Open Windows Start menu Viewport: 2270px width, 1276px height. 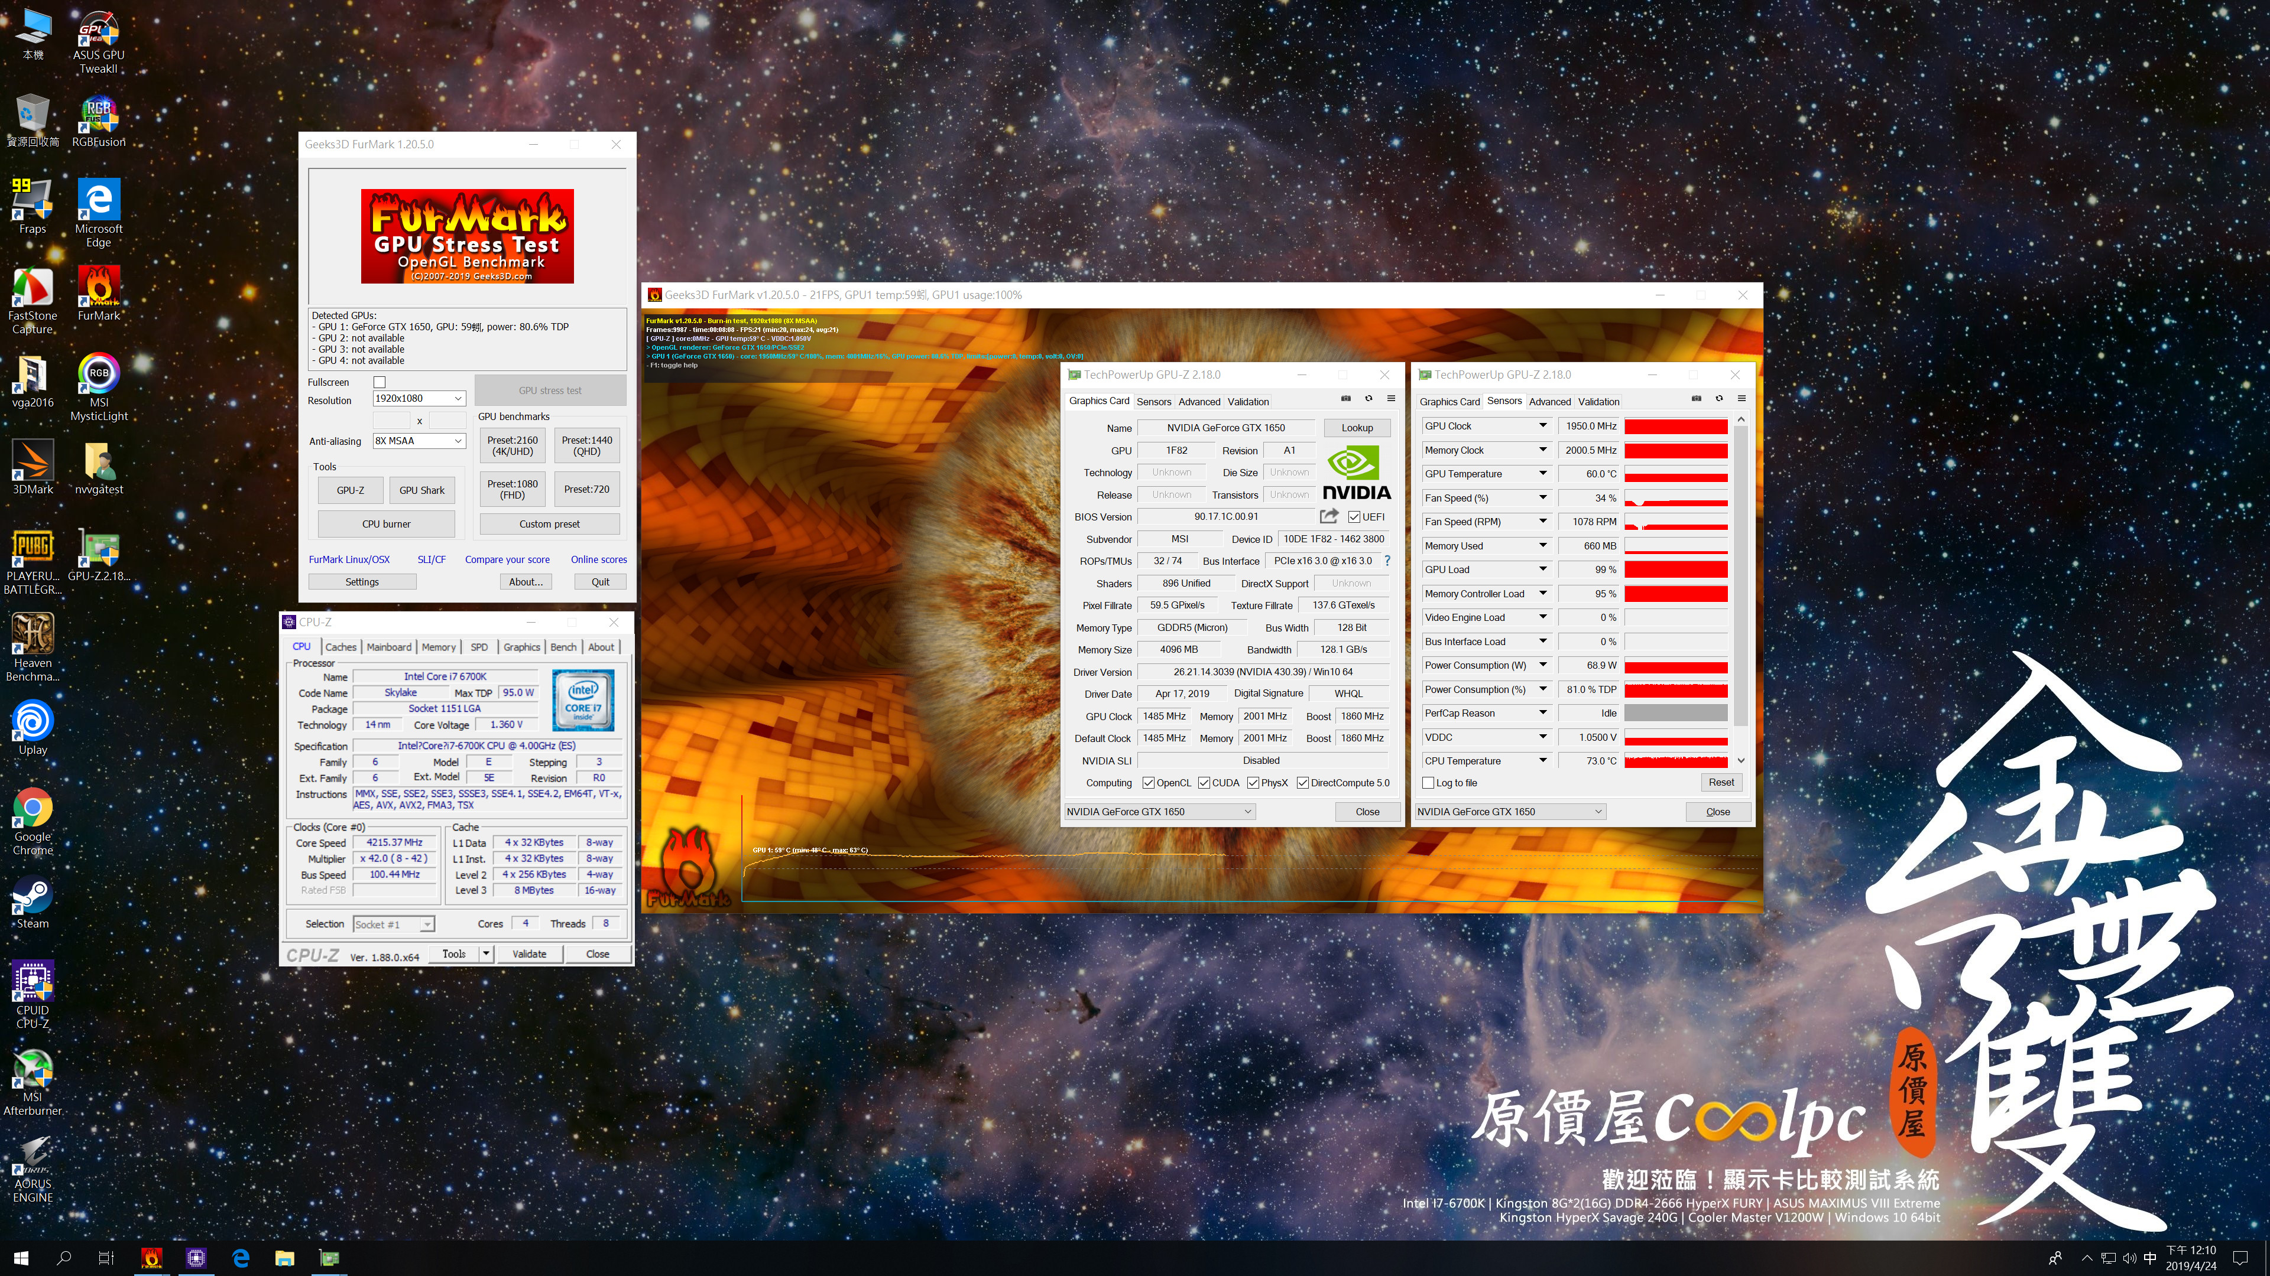[21, 1258]
